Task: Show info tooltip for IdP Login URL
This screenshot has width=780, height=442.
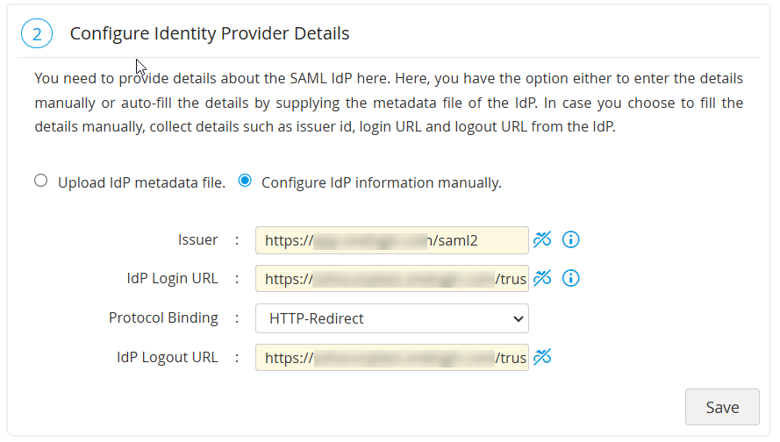Action: 571,279
